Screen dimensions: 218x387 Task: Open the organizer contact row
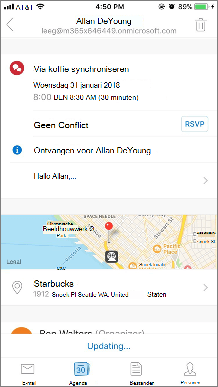109,328
